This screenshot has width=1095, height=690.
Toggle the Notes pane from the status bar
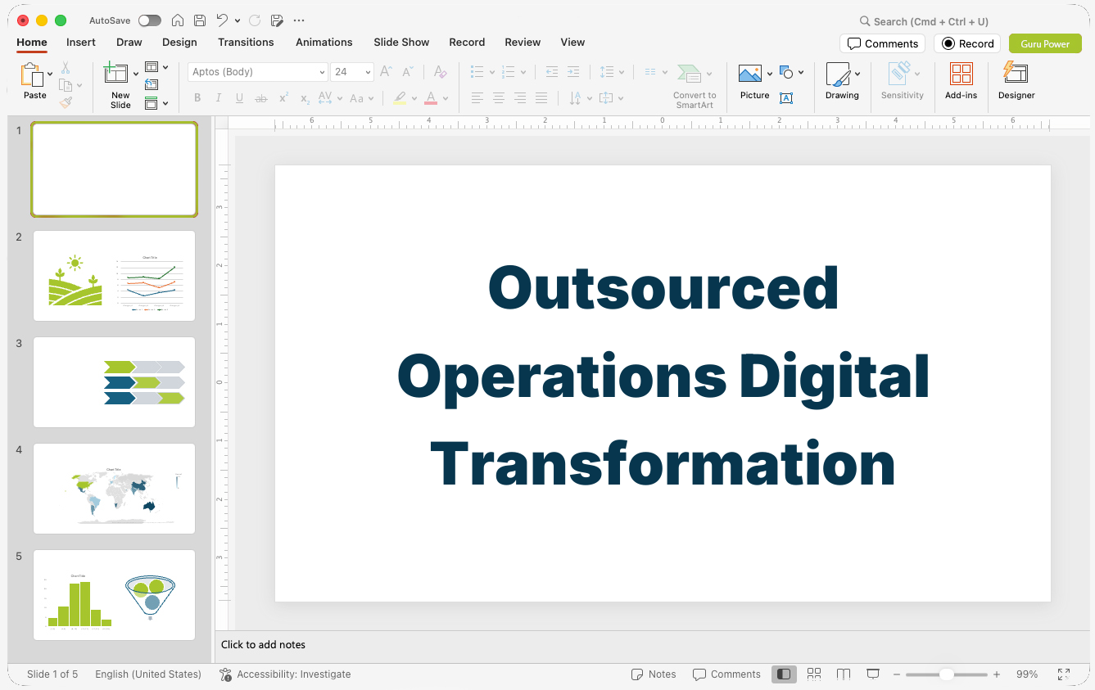click(x=654, y=674)
